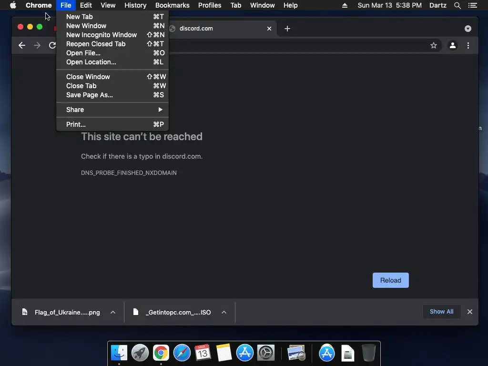Open Chrome's three-dot menu
Image resolution: width=488 pixels, height=366 pixels.
(x=468, y=45)
